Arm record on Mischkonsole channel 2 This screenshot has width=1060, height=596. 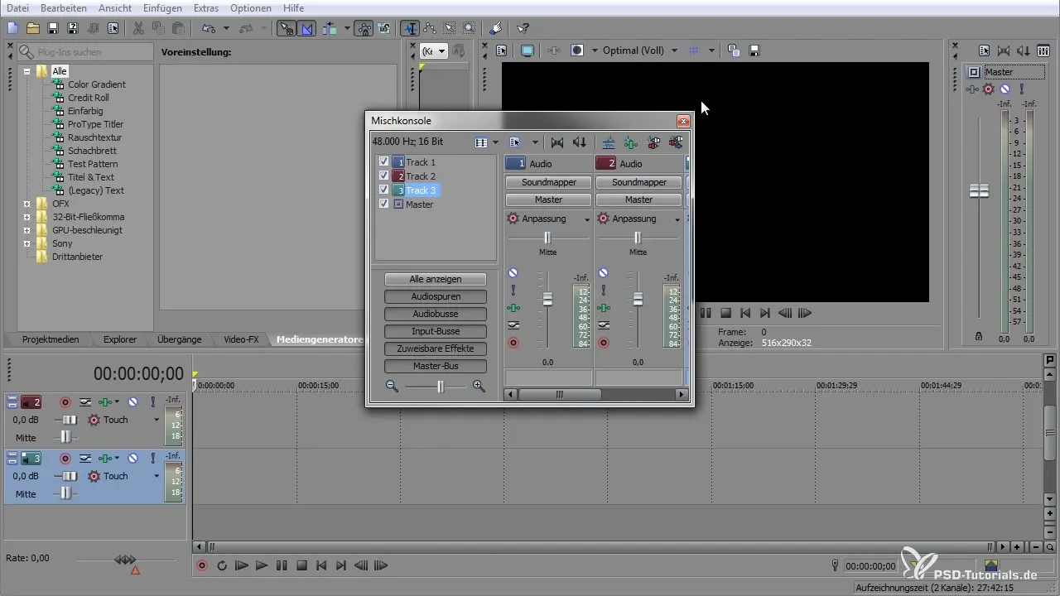coord(603,342)
